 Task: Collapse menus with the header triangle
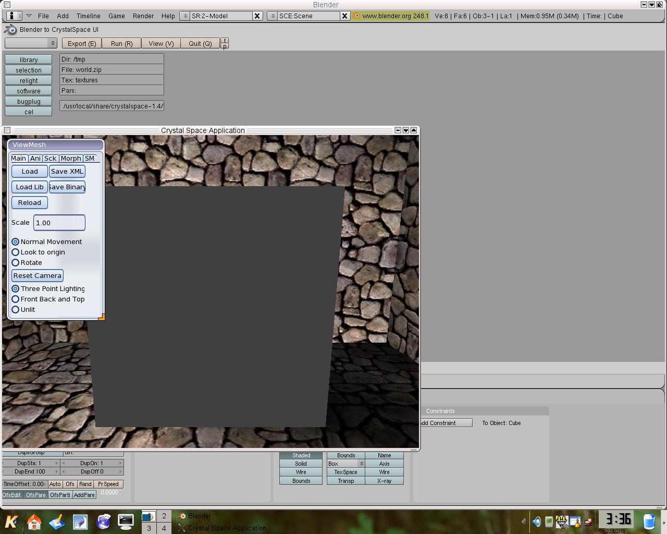point(29,16)
